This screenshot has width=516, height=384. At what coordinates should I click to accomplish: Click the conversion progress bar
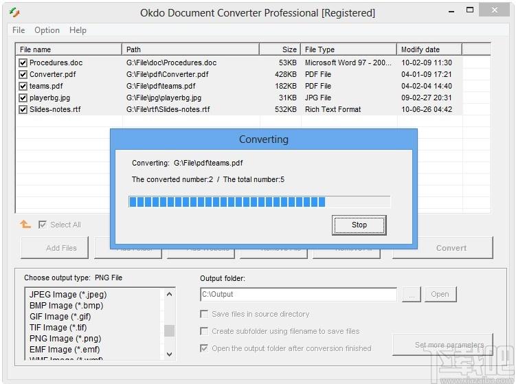coord(259,202)
